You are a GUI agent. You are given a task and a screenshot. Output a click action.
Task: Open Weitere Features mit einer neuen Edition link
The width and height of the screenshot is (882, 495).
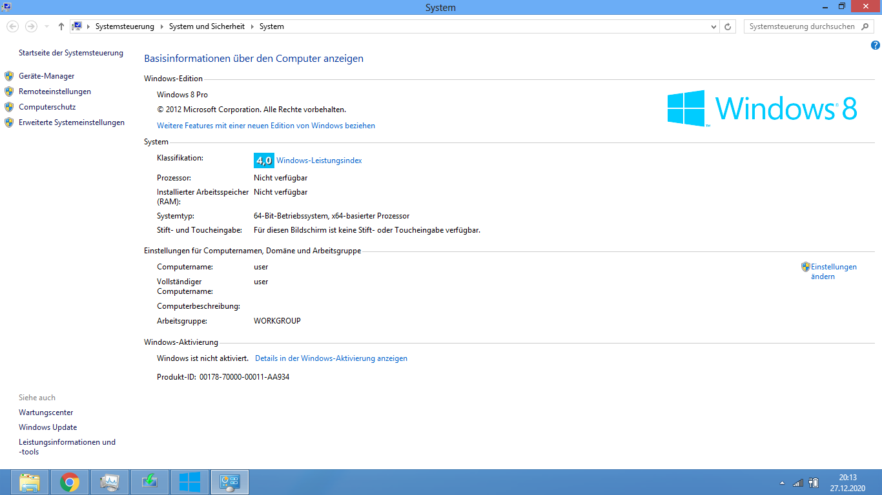click(x=266, y=126)
